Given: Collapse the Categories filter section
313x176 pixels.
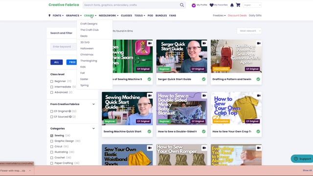Looking at the screenshot, I should 93,129.
